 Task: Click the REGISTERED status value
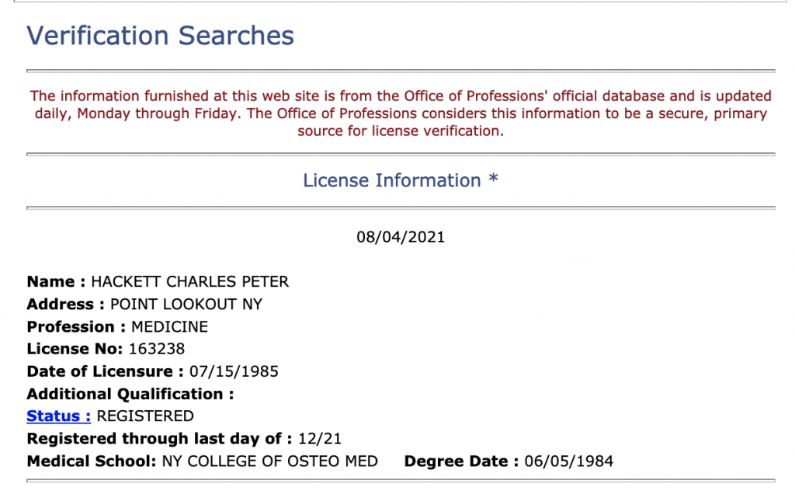(x=145, y=416)
